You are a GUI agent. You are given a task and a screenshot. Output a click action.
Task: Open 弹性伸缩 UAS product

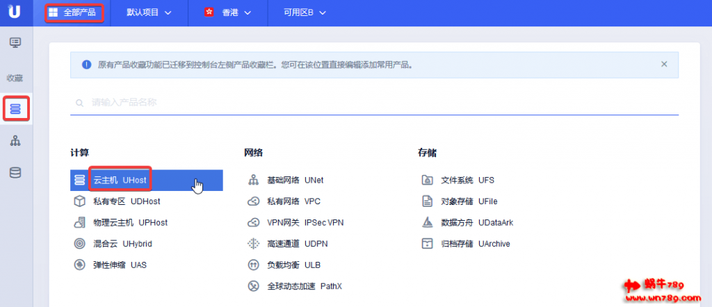[120, 265]
